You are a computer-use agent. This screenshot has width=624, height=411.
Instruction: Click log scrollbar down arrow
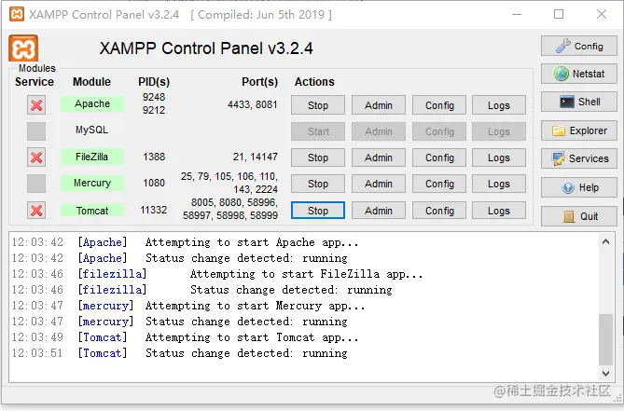pos(605,373)
